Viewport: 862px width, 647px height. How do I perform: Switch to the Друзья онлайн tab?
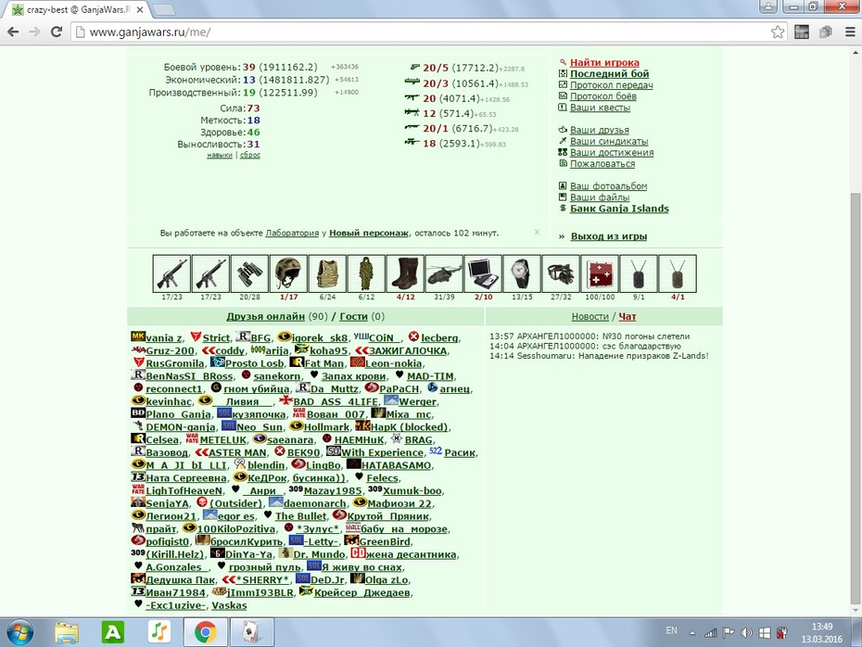[265, 317]
